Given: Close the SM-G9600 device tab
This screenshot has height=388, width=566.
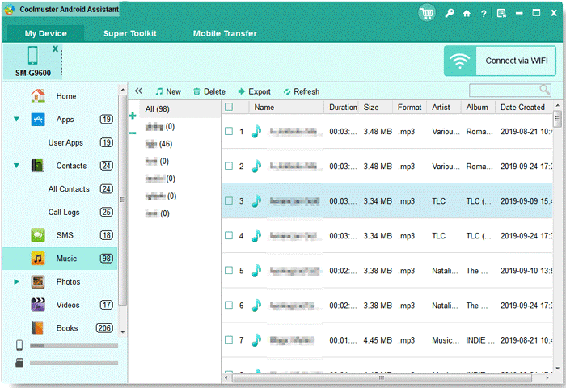Looking at the screenshot, I should (x=56, y=49).
